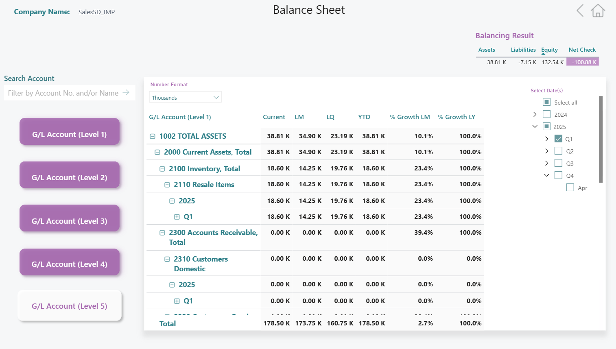616x349 pixels.
Task: Collapse the 1002 TOTAL ASSETS row
Action: tap(153, 137)
